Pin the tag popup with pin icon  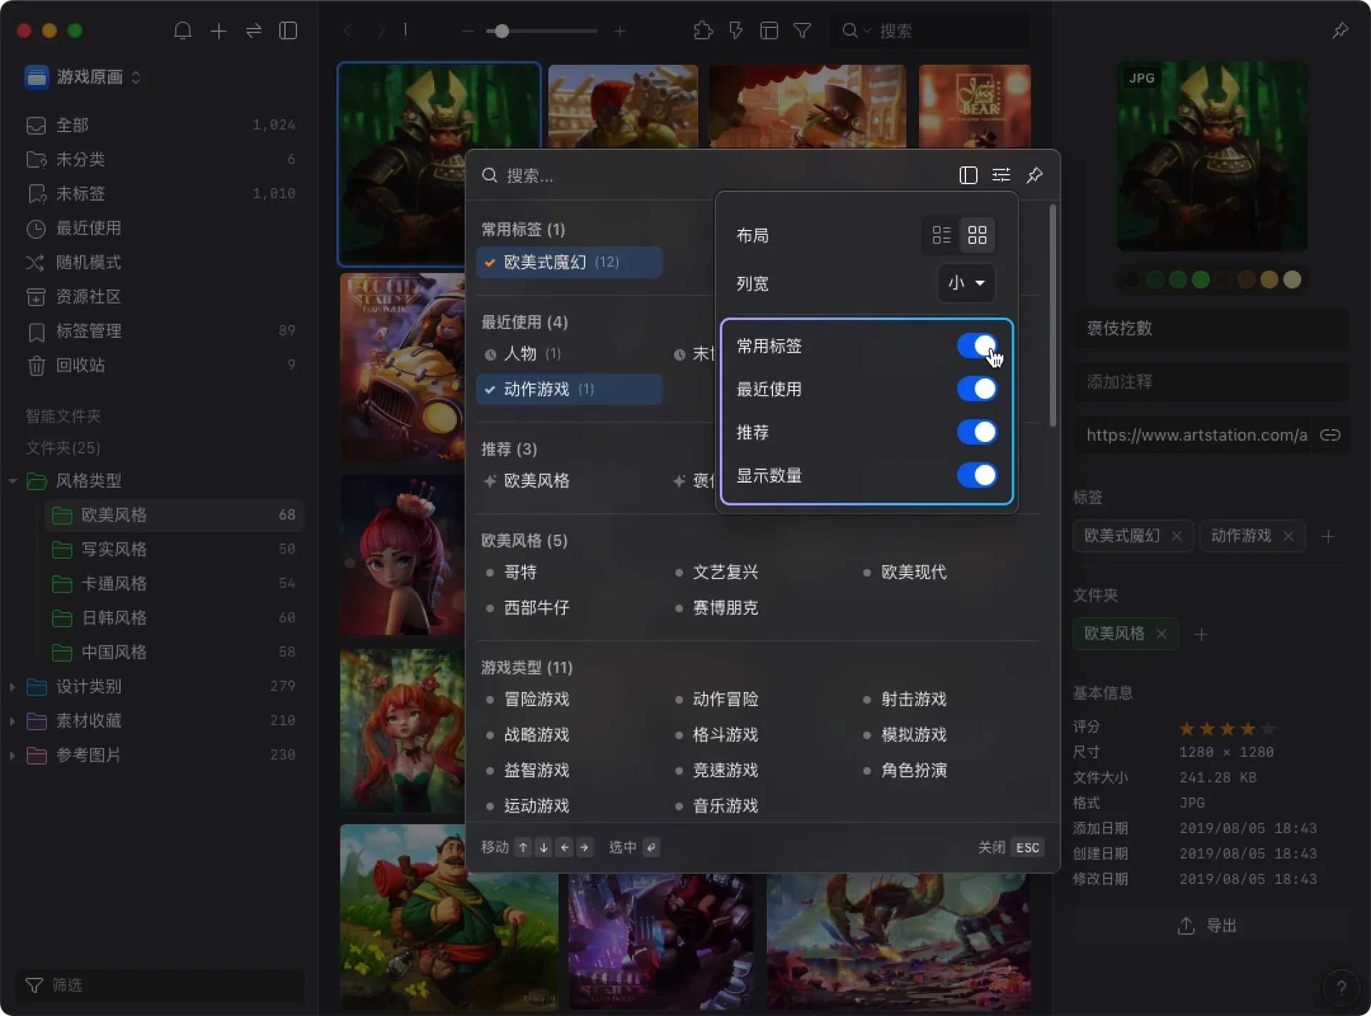1035,175
